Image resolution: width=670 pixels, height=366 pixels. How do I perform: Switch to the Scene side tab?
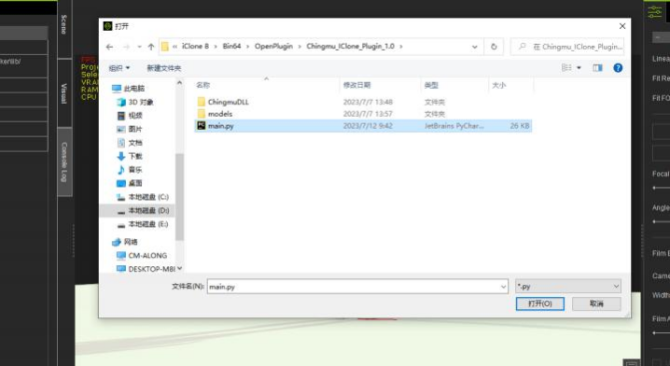(x=64, y=24)
